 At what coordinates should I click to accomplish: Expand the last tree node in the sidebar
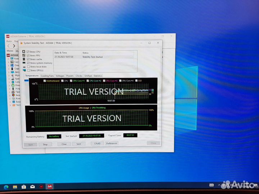(9, 105)
